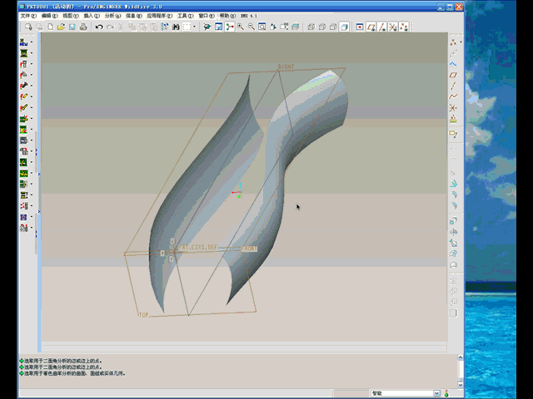Click the EMX New icon in left toolbar

(23, 42)
